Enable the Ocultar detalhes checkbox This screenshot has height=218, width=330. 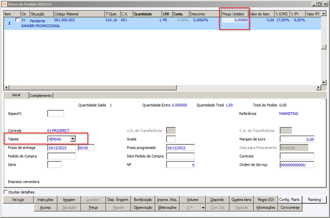click(6, 192)
